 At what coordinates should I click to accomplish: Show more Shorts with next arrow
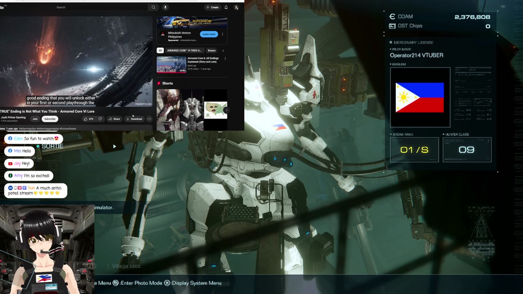(226, 110)
